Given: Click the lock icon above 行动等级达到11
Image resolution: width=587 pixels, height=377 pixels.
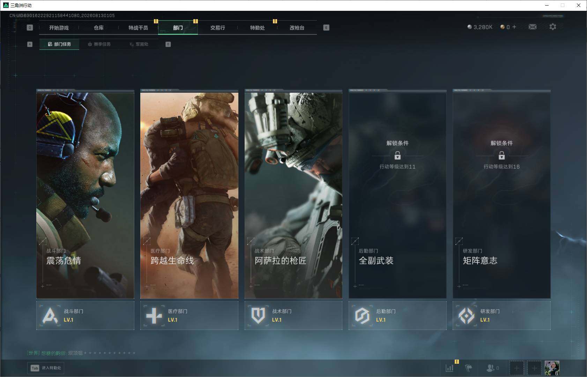Looking at the screenshot, I should coord(397,155).
